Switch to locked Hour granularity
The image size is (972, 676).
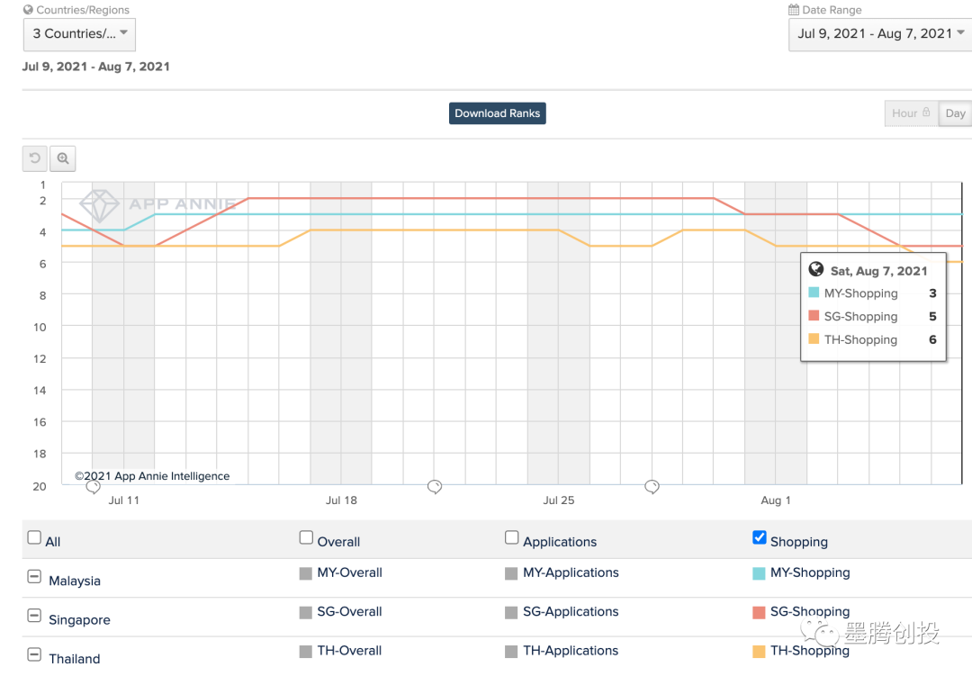pos(911,113)
